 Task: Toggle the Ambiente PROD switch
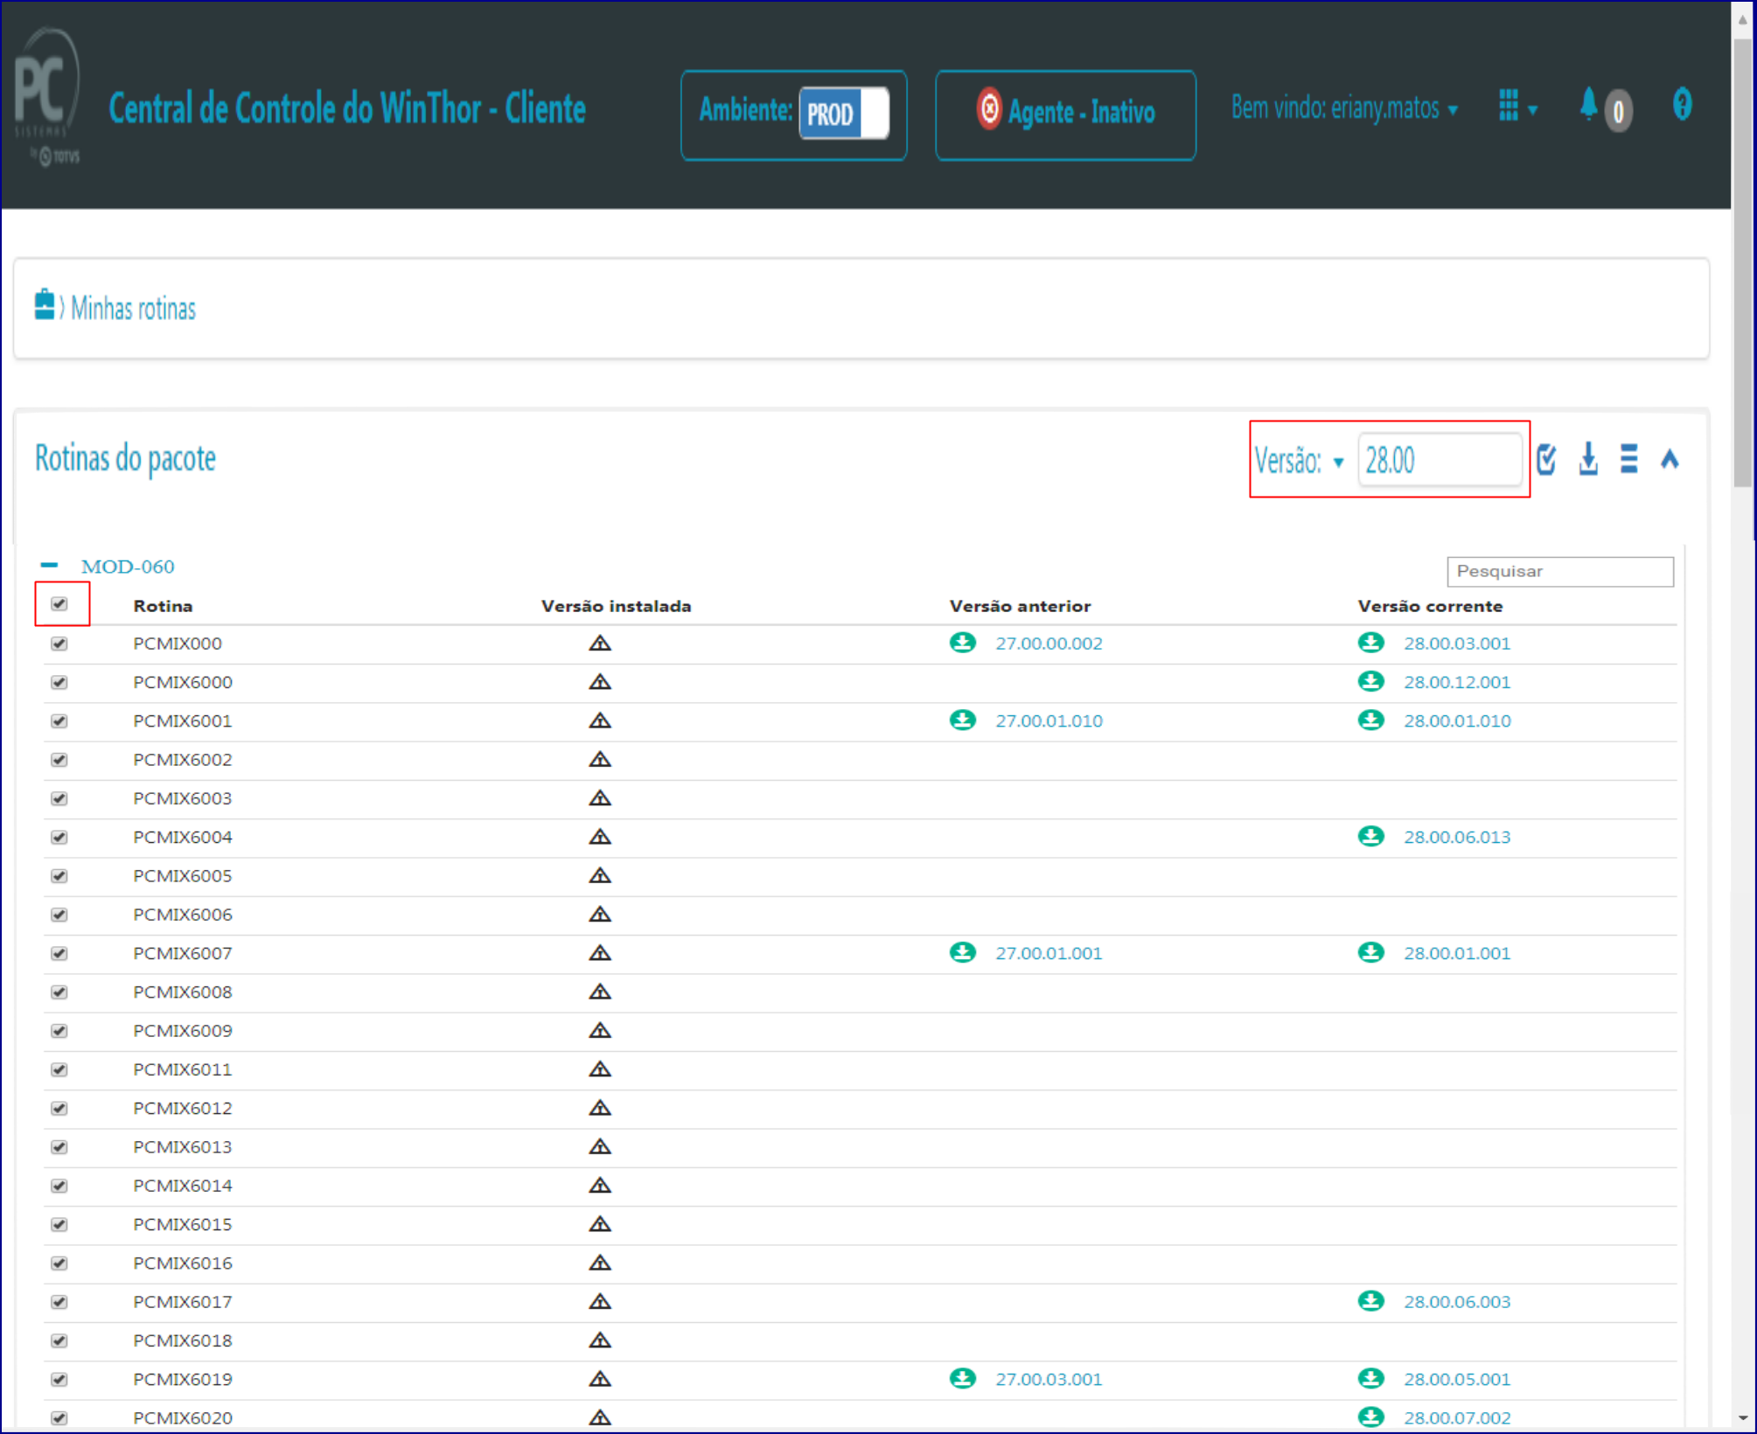click(x=843, y=114)
